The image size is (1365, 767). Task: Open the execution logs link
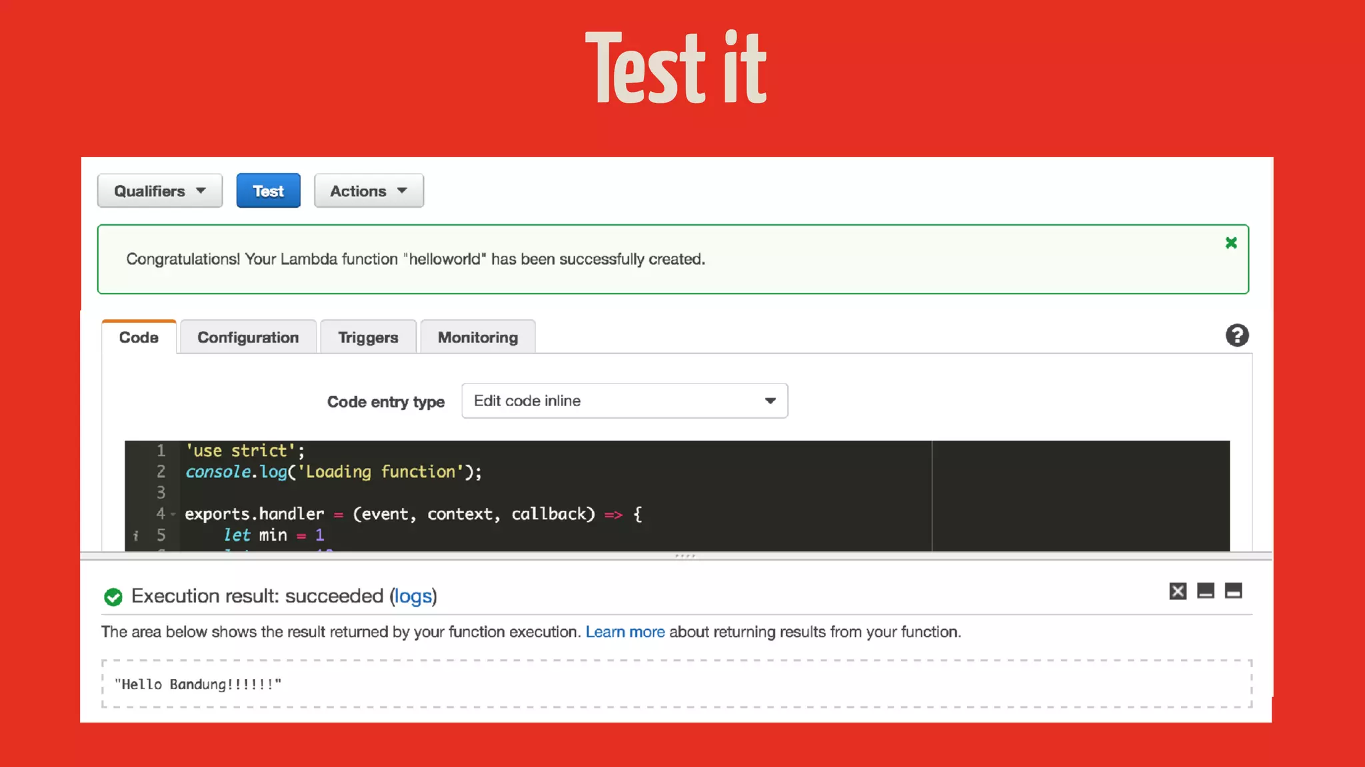click(413, 596)
